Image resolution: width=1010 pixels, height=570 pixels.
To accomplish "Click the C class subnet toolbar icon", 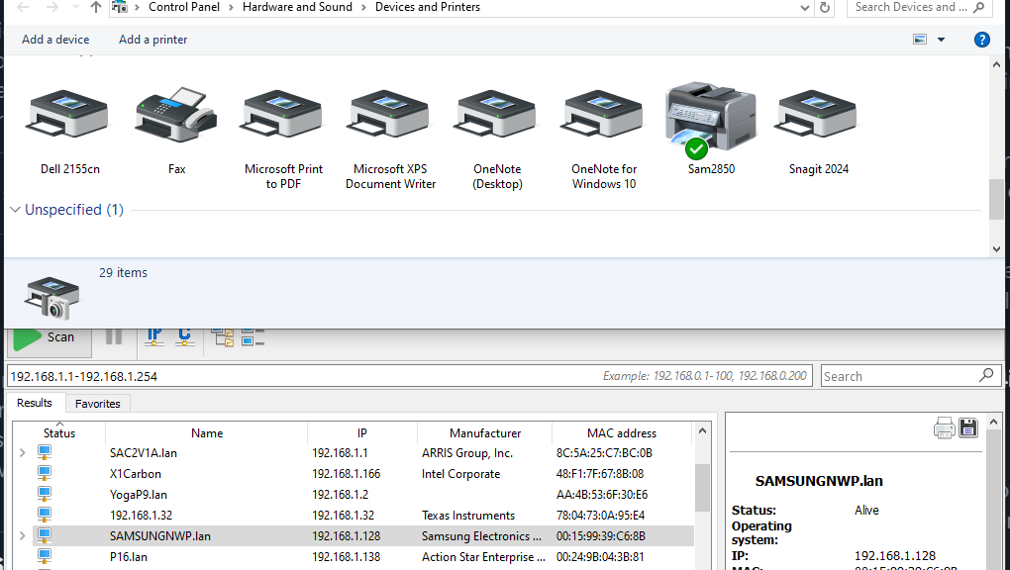I will click(x=185, y=335).
